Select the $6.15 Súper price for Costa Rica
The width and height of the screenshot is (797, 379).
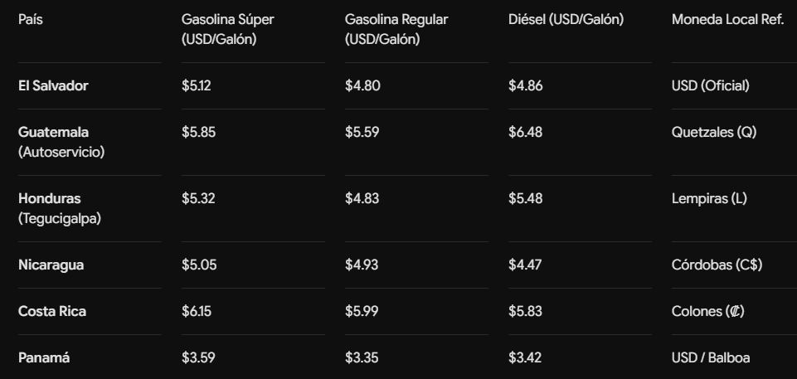point(197,312)
